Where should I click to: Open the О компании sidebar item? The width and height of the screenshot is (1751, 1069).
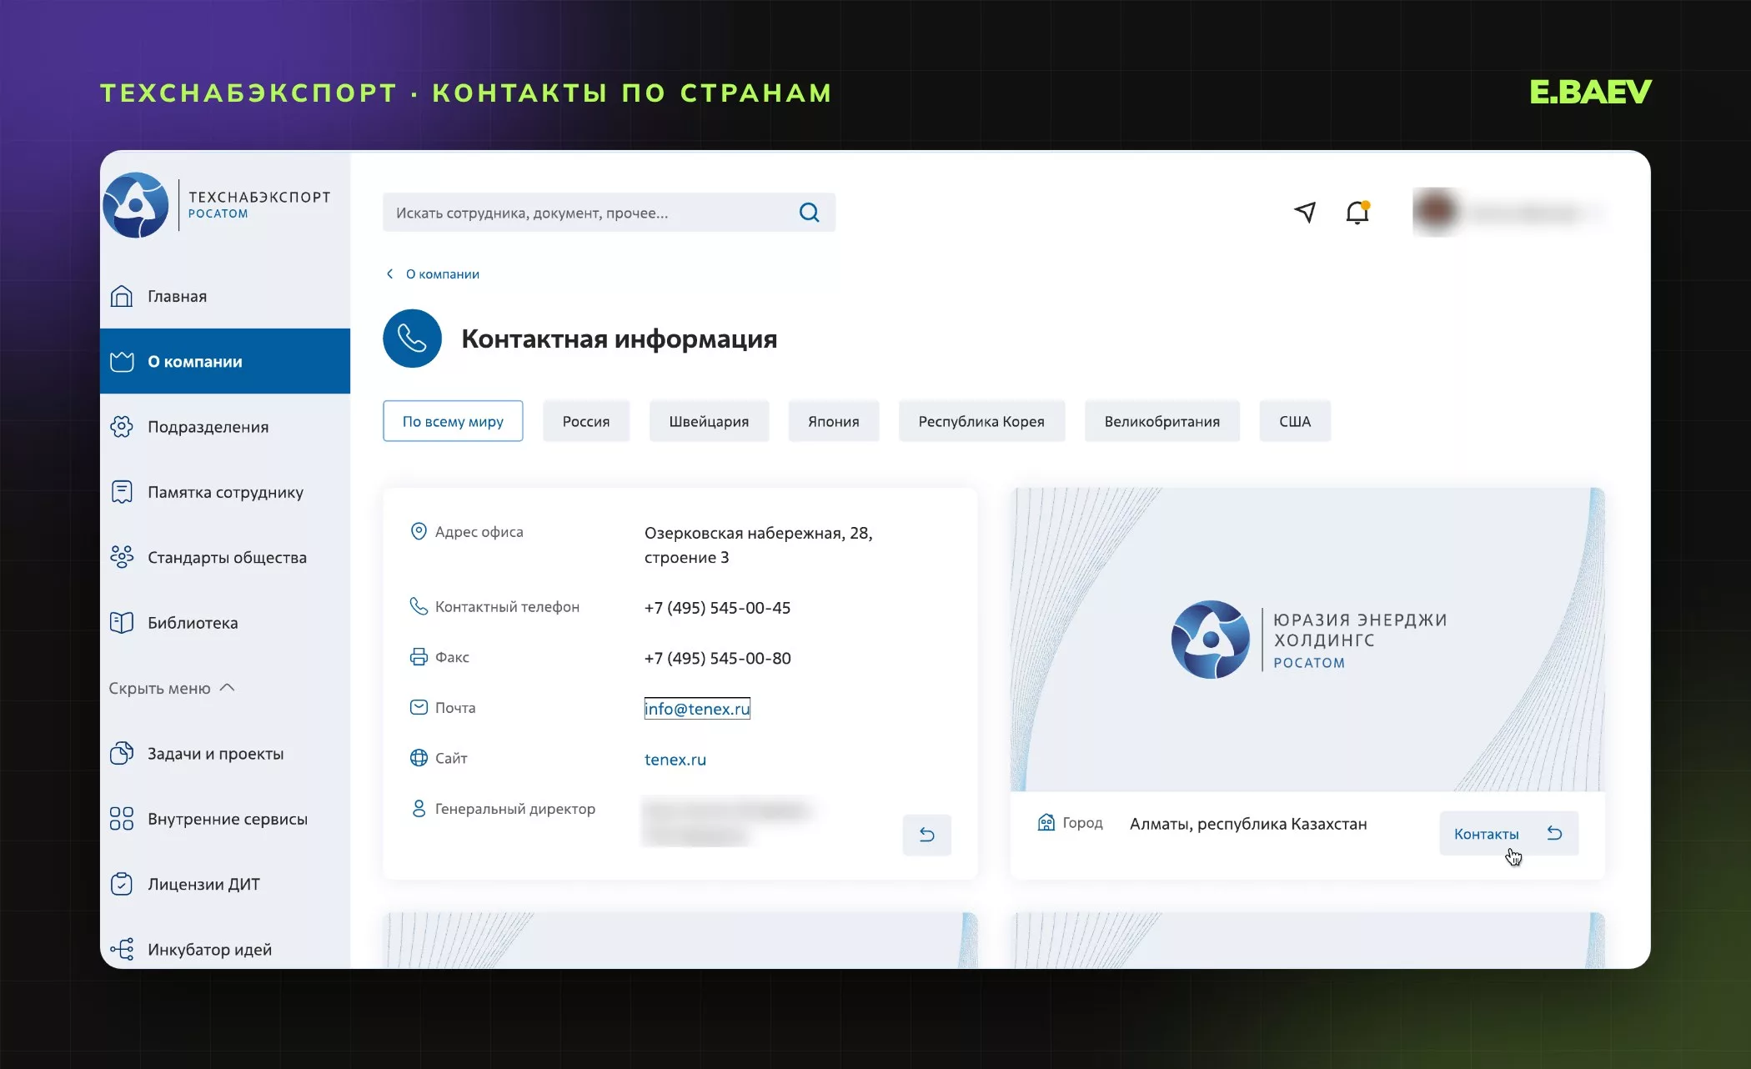(x=225, y=361)
